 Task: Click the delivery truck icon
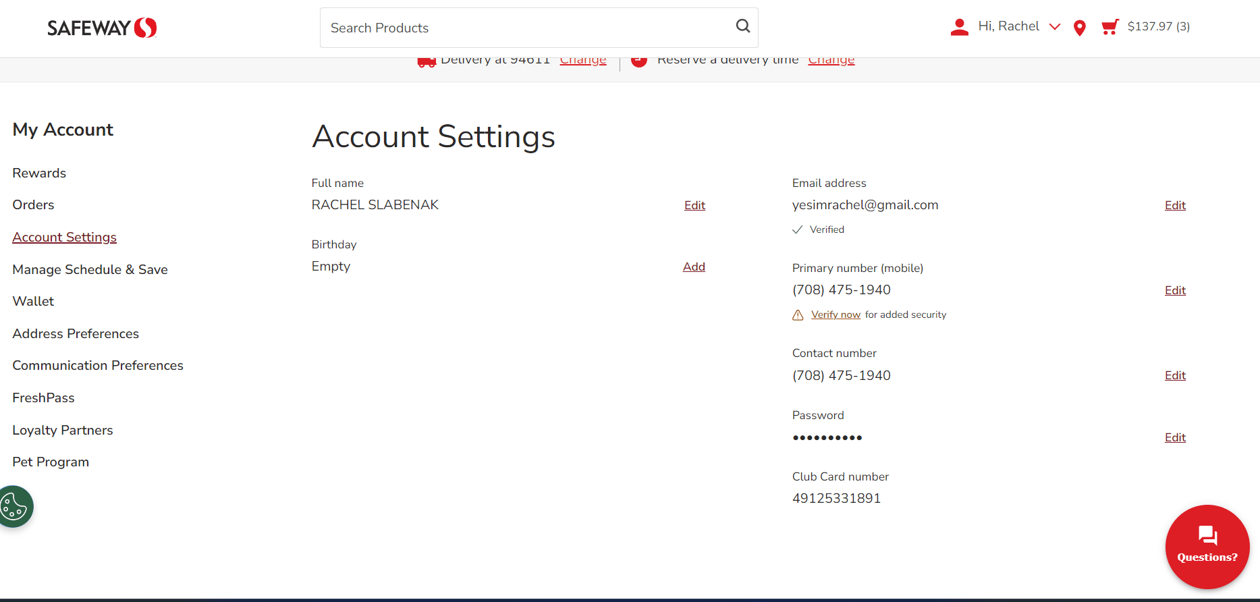click(x=427, y=62)
